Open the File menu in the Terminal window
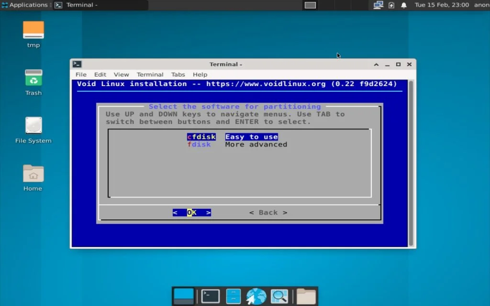The image size is (490, 306). (80, 75)
